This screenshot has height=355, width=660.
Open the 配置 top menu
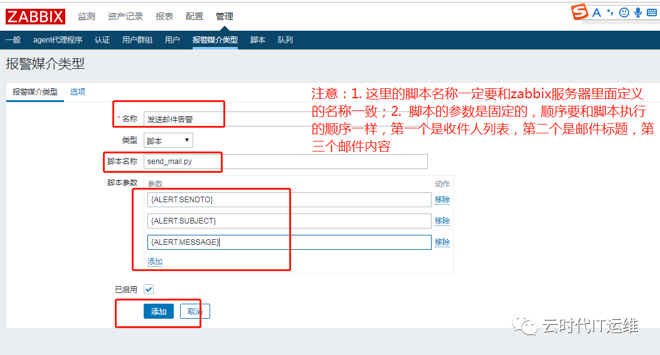[194, 16]
